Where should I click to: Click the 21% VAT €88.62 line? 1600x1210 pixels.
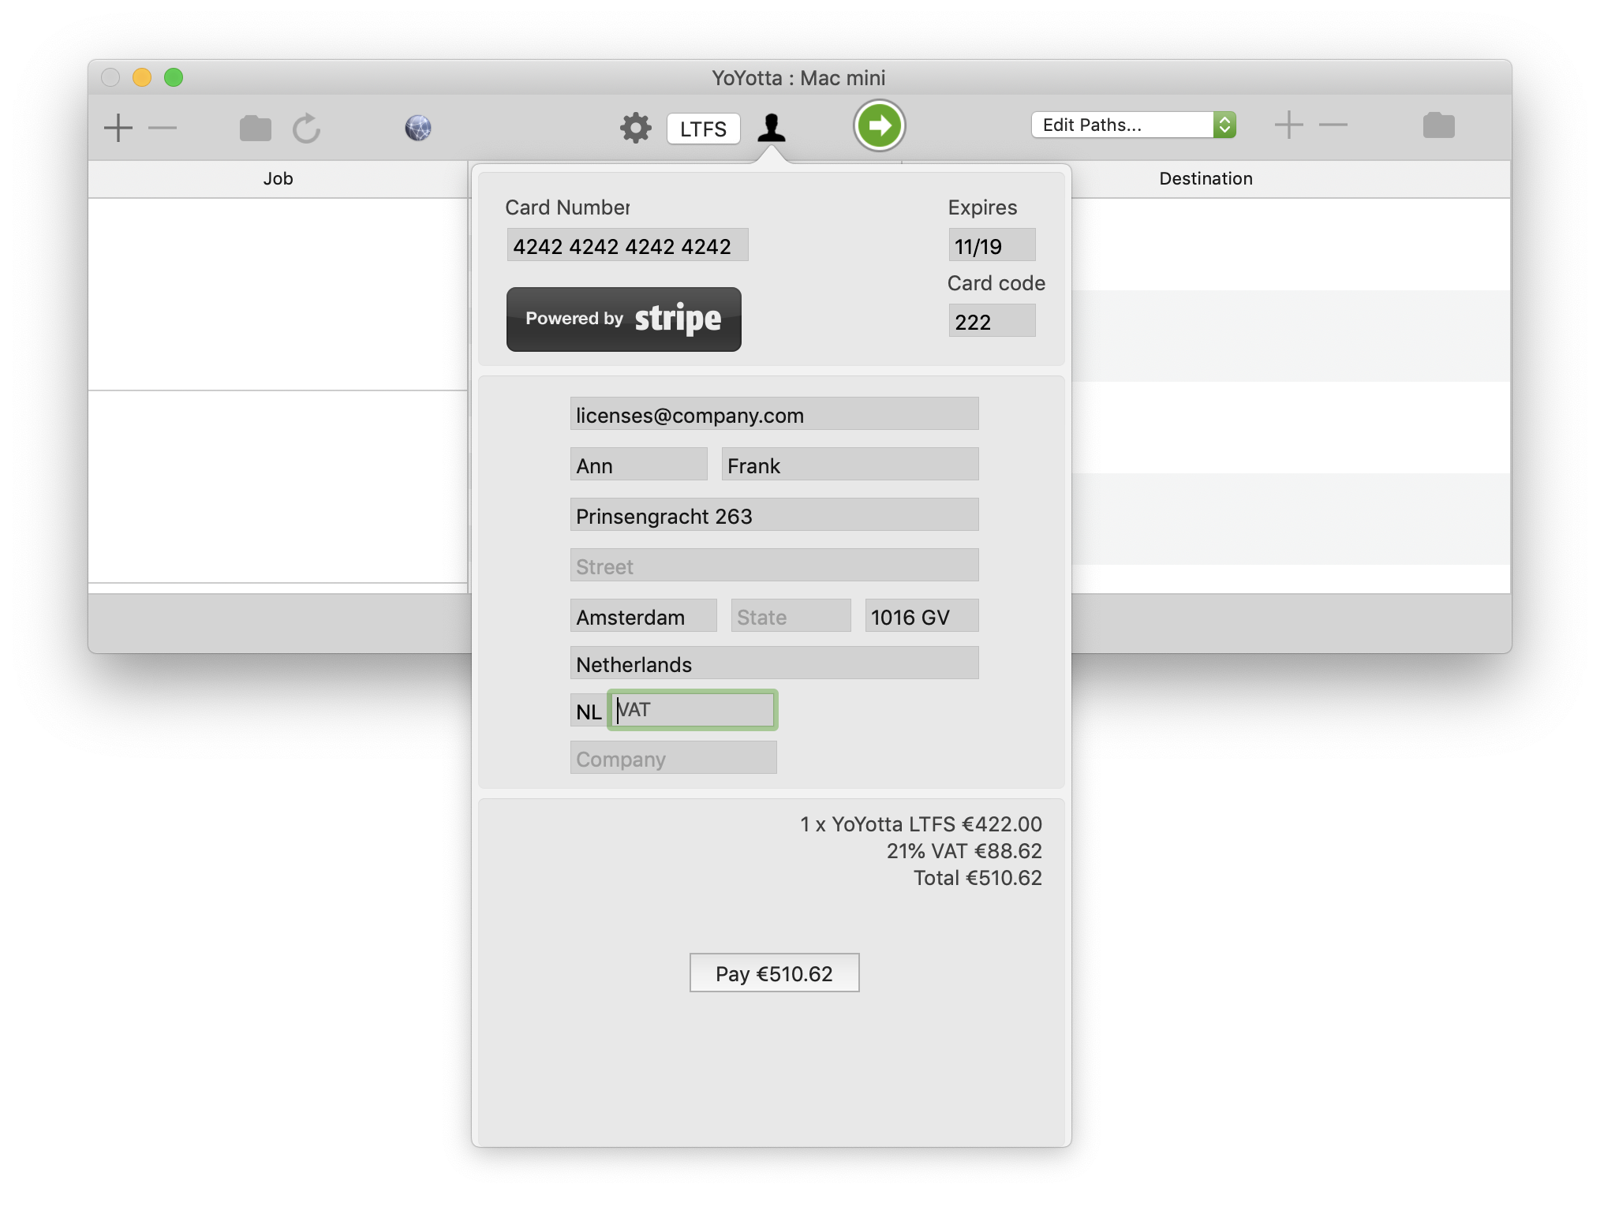tap(964, 851)
